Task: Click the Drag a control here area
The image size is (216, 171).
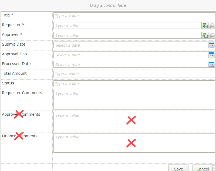Action: coord(108,5)
